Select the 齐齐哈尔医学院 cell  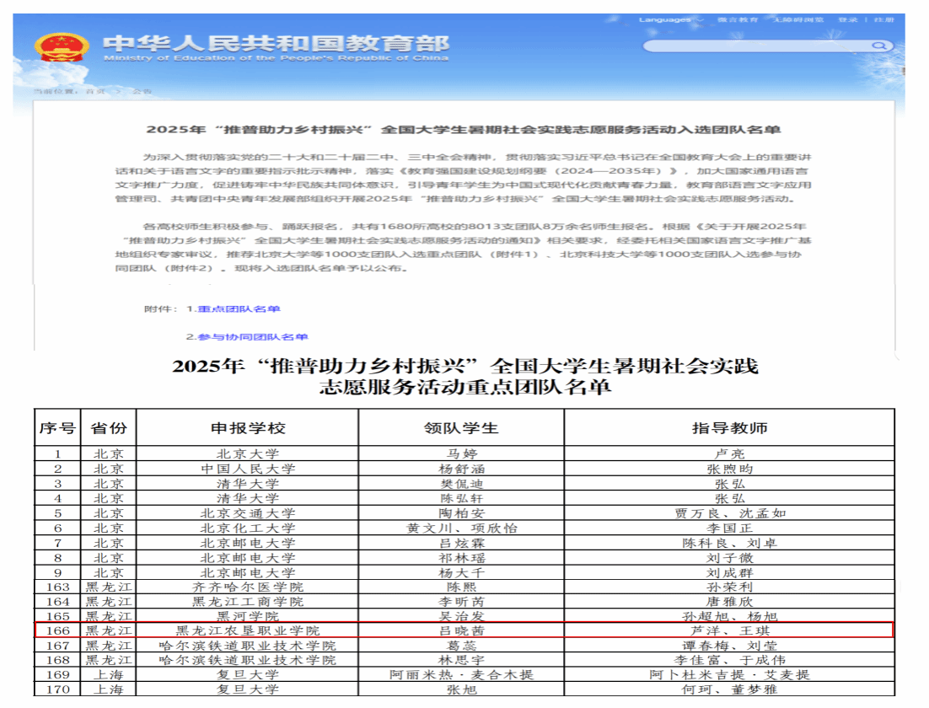click(248, 587)
